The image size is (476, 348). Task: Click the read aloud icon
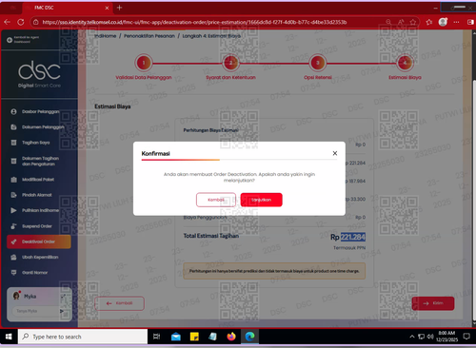coord(401,22)
